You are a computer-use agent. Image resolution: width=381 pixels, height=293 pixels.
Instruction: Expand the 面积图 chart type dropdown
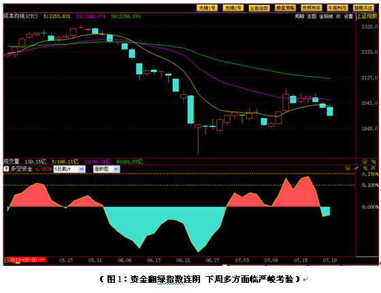(x=116, y=169)
